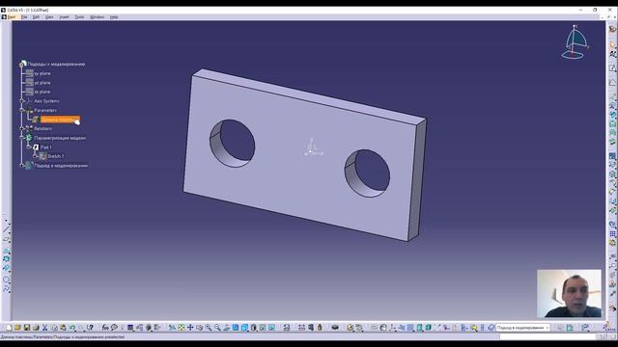The height and width of the screenshot is (347, 618).
Task: Open the Edit menu
Action: point(36,17)
